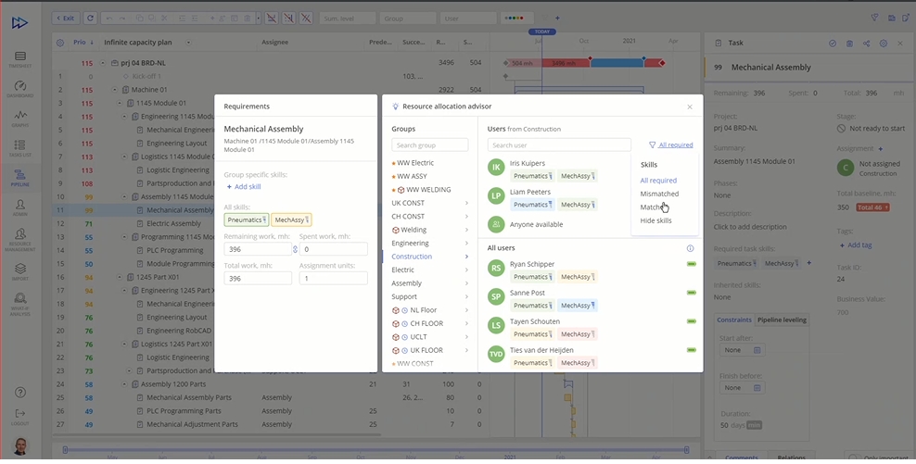This screenshot has height=464, width=916.
Task: Click the share icon in Task panel
Action: tap(866, 44)
